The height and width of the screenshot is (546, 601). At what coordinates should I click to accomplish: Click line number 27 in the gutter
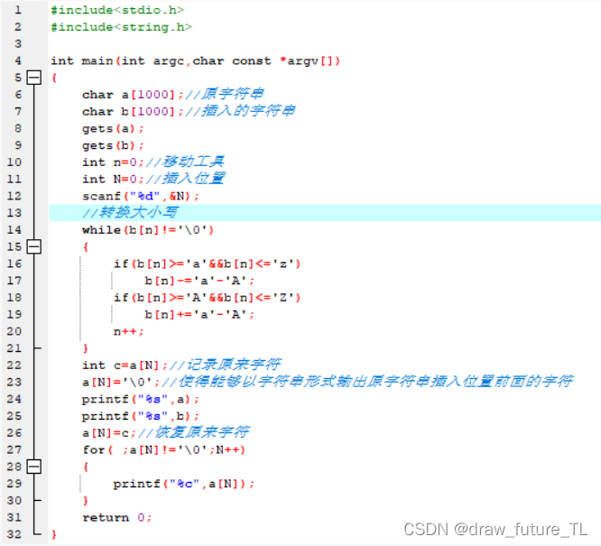pos(14,449)
